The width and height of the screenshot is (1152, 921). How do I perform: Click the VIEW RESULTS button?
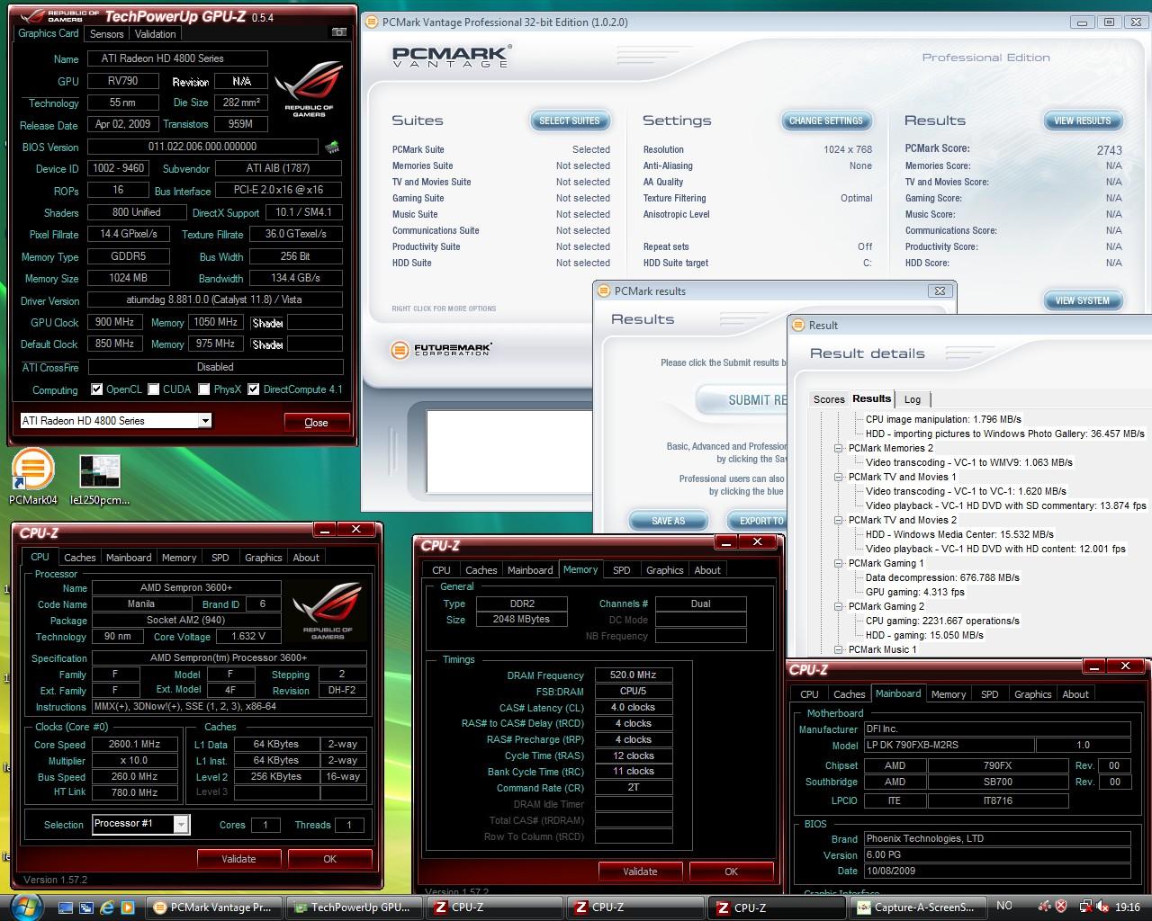tap(1083, 121)
